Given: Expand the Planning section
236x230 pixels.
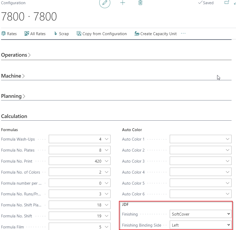Looking at the screenshot, I should pyautogui.click(x=13, y=96).
